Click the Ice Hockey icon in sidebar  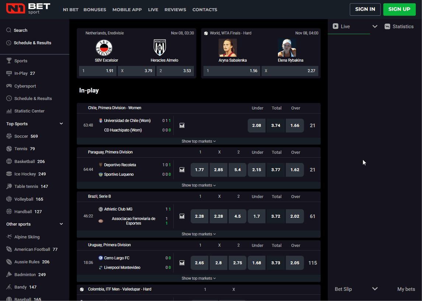(9, 174)
